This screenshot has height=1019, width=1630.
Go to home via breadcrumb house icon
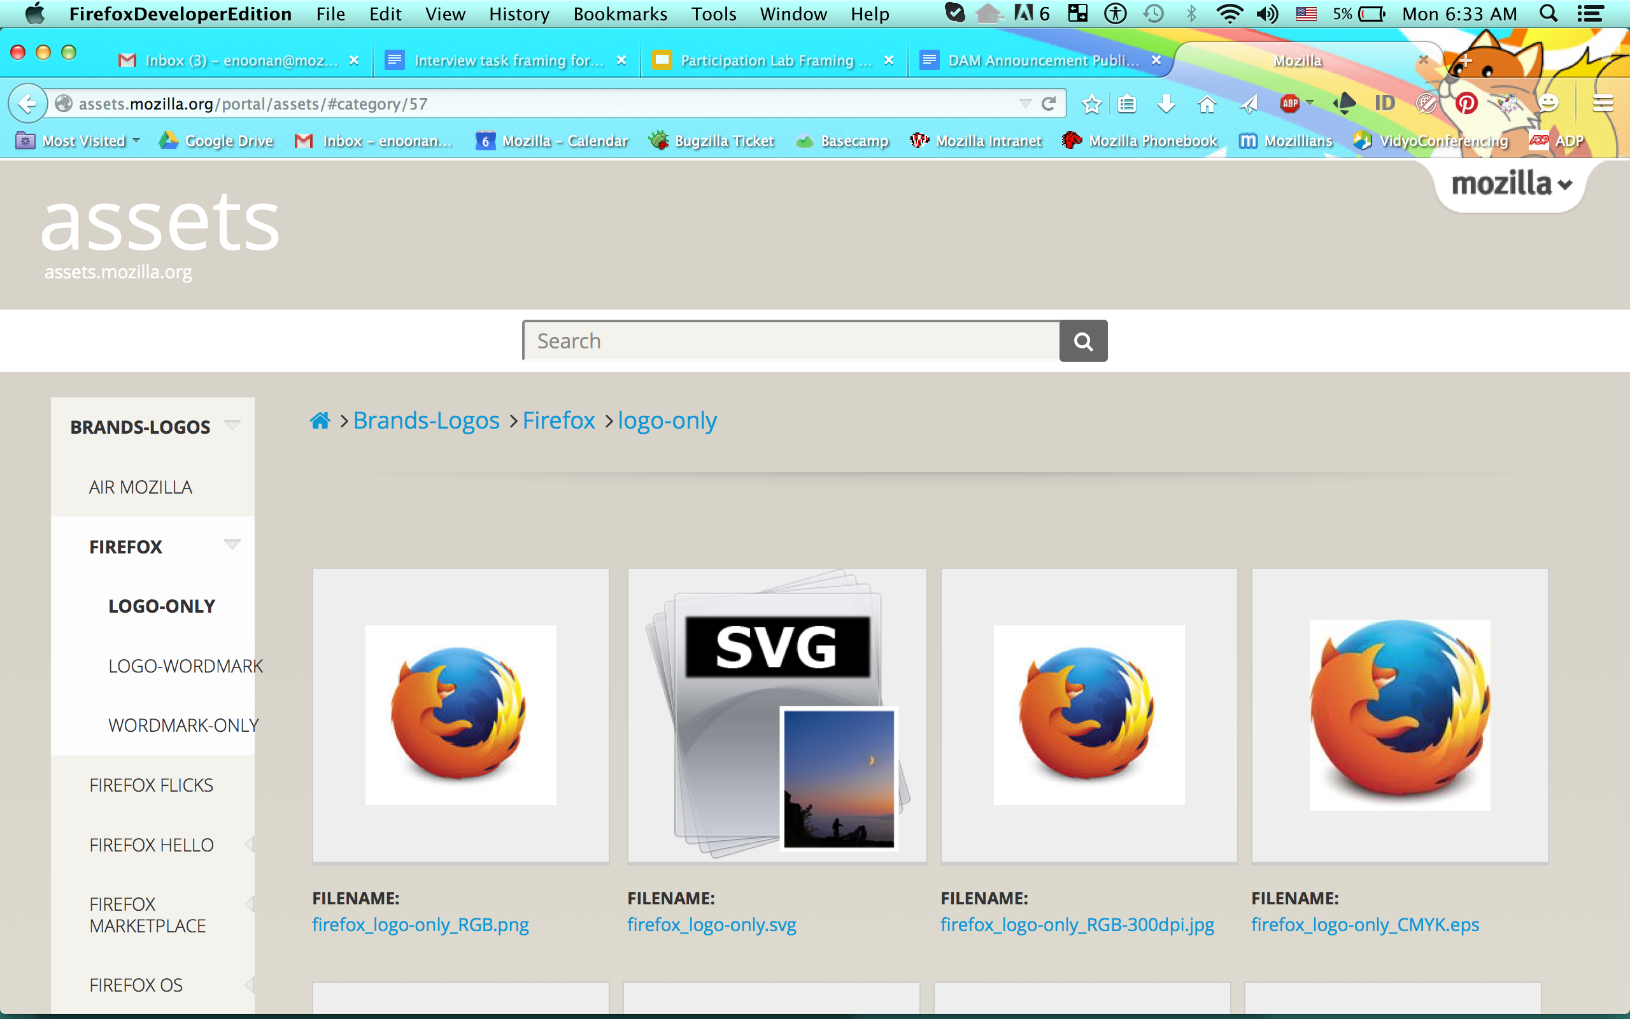(x=320, y=420)
